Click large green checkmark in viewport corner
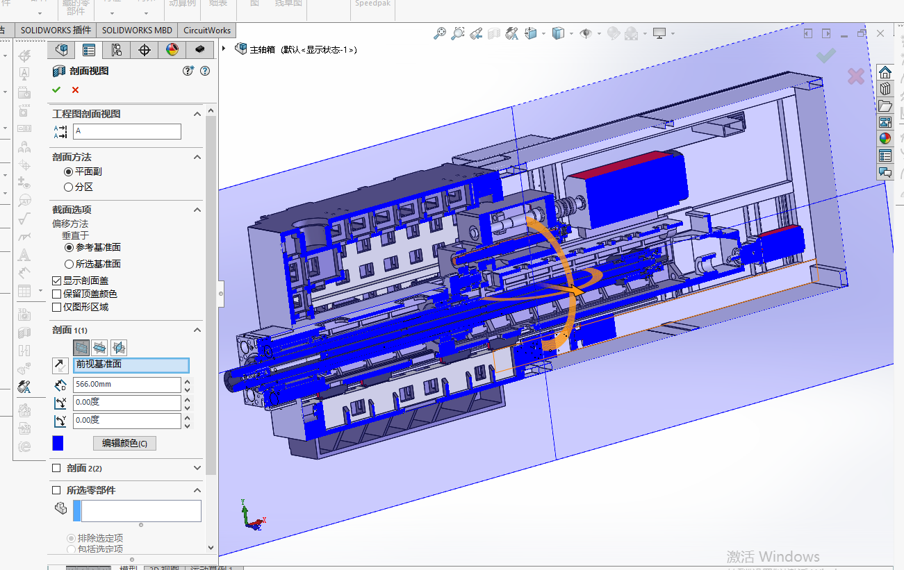Screen dimensions: 904x570 point(825,55)
